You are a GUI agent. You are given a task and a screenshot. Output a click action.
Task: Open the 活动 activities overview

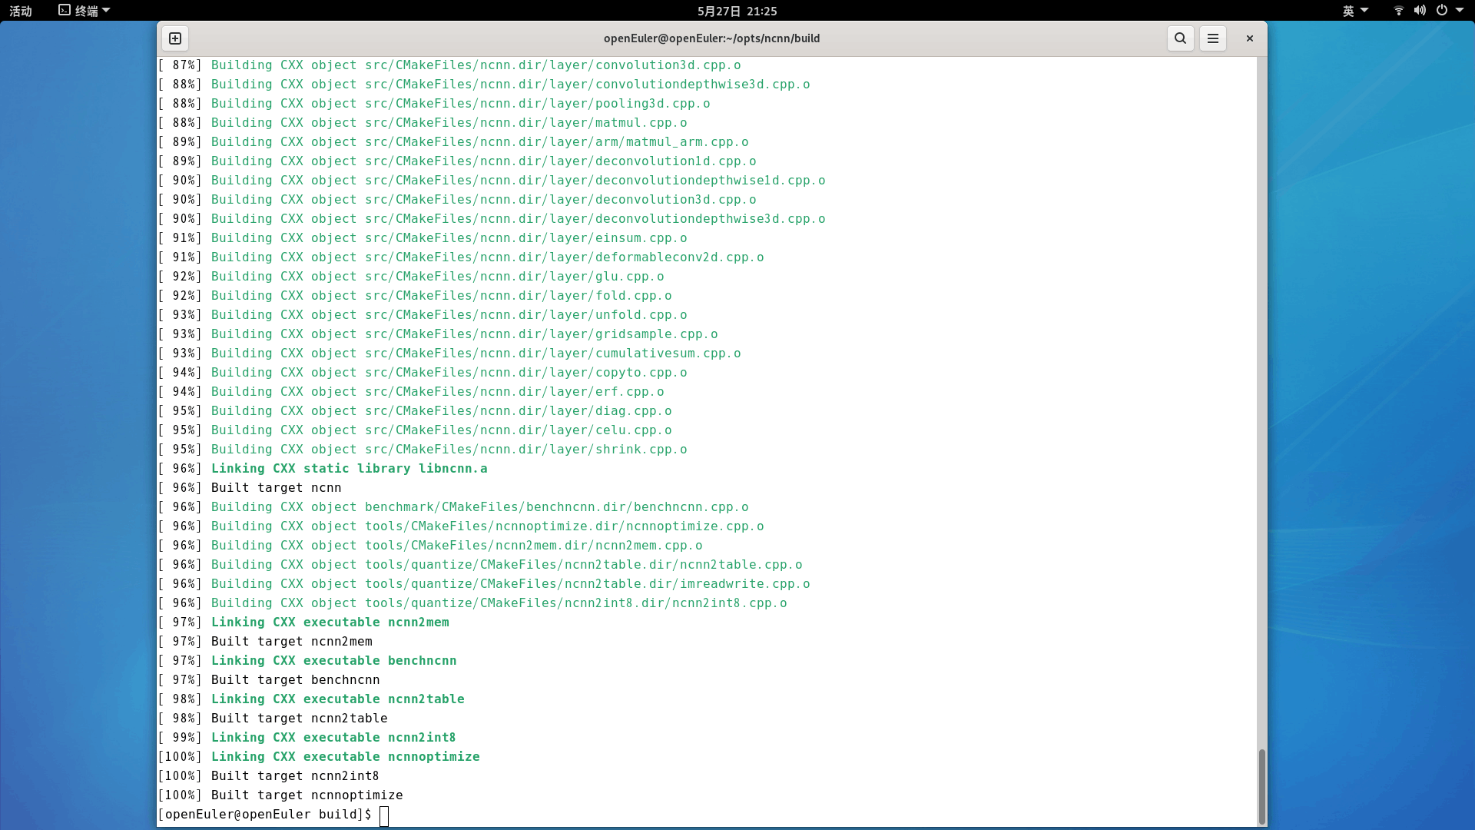click(x=21, y=11)
